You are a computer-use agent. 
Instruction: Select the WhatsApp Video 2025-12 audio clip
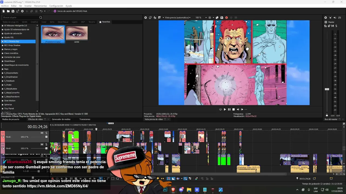(x=248, y=169)
